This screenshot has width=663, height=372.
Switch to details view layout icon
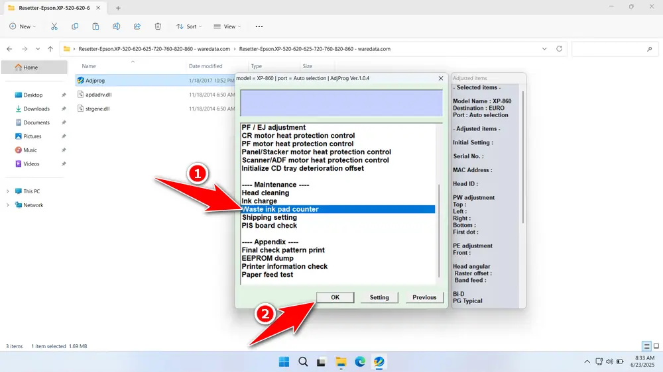coord(646,346)
